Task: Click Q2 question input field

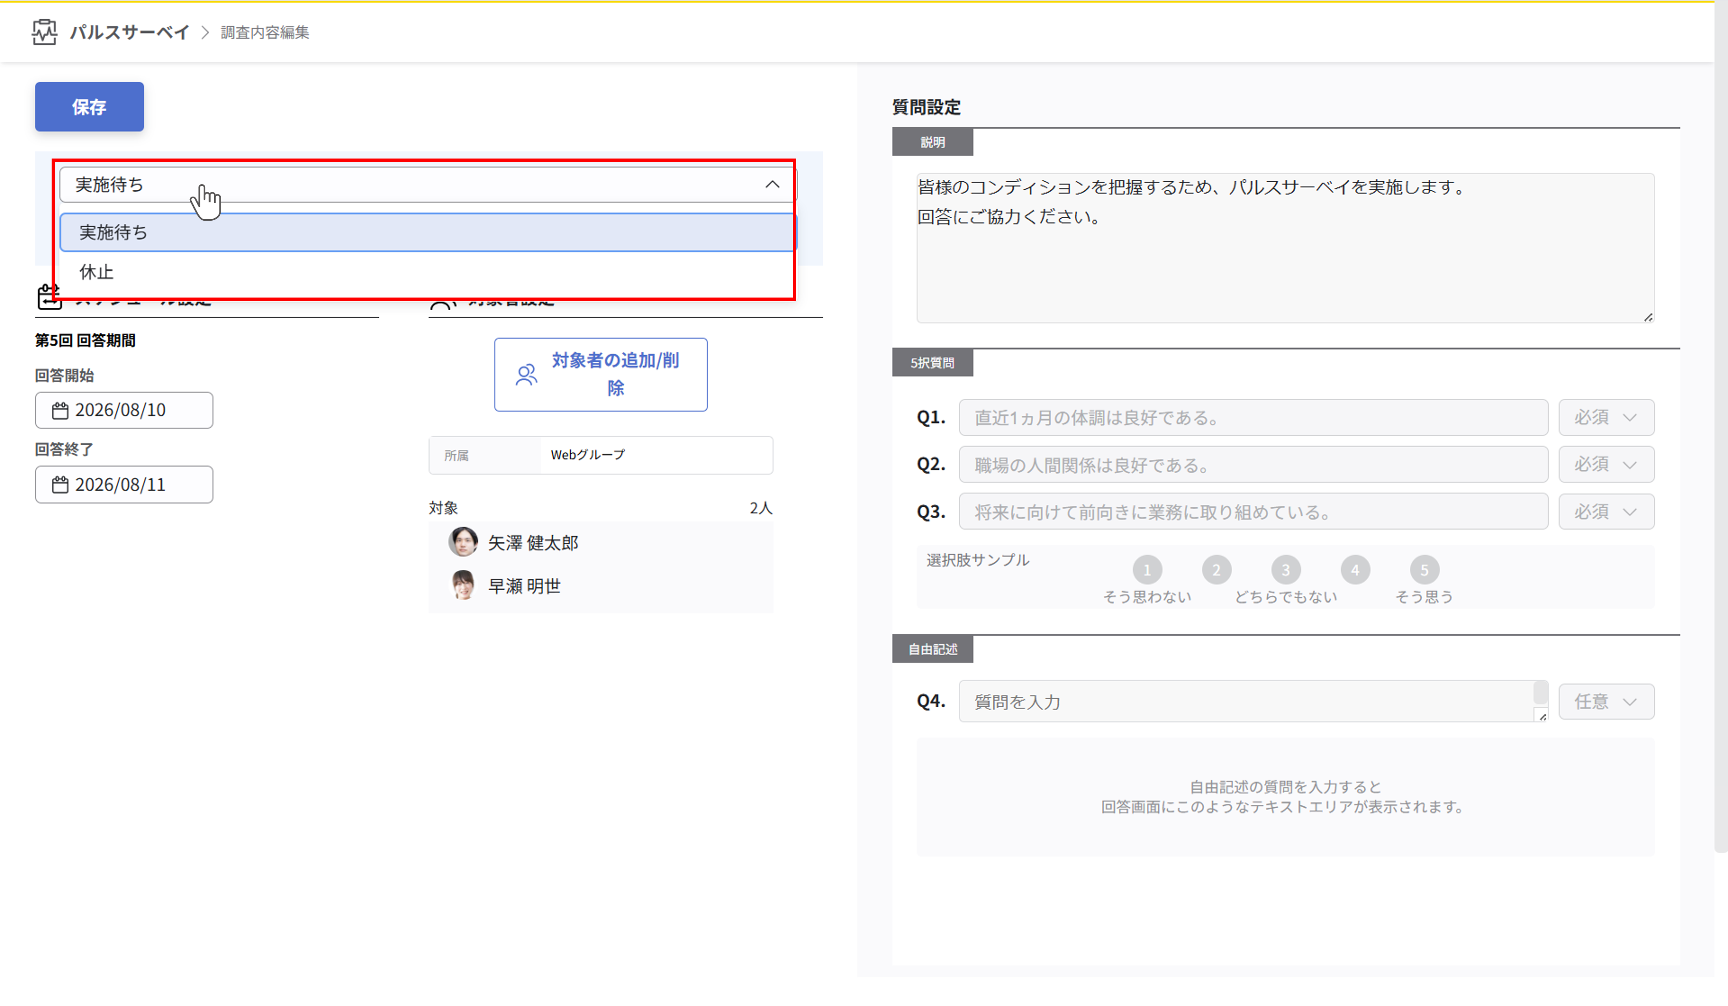Action: point(1253,465)
